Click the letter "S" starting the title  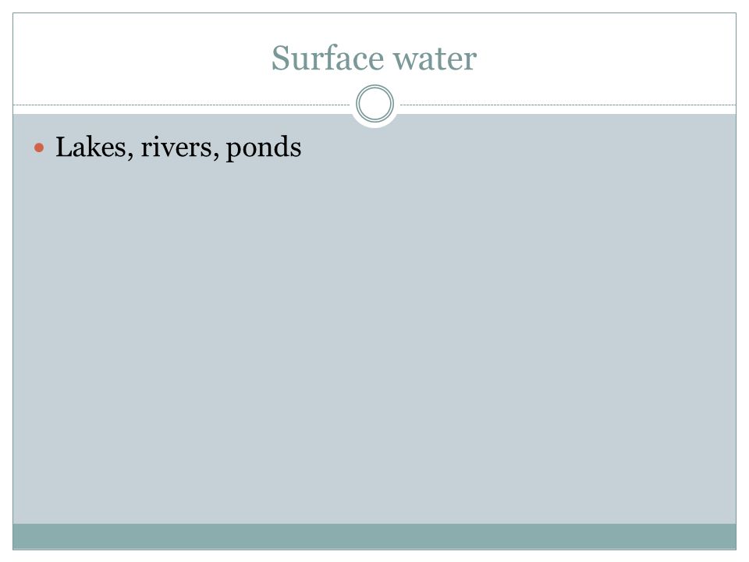tap(280, 59)
